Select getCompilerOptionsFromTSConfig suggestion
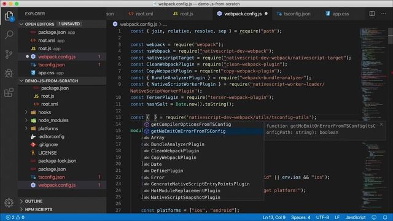Viewport: 393px width, 221px height. point(203,124)
